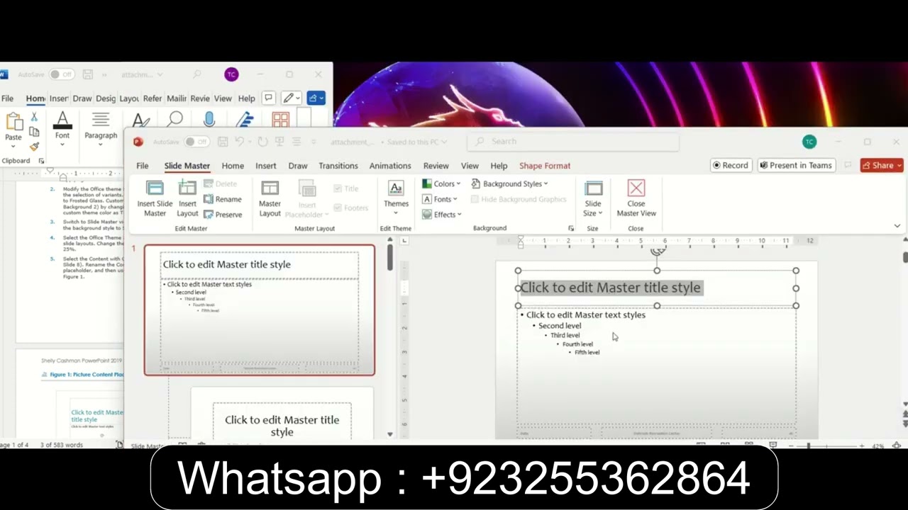Open Word View tab
908x510 pixels.
tap(223, 98)
